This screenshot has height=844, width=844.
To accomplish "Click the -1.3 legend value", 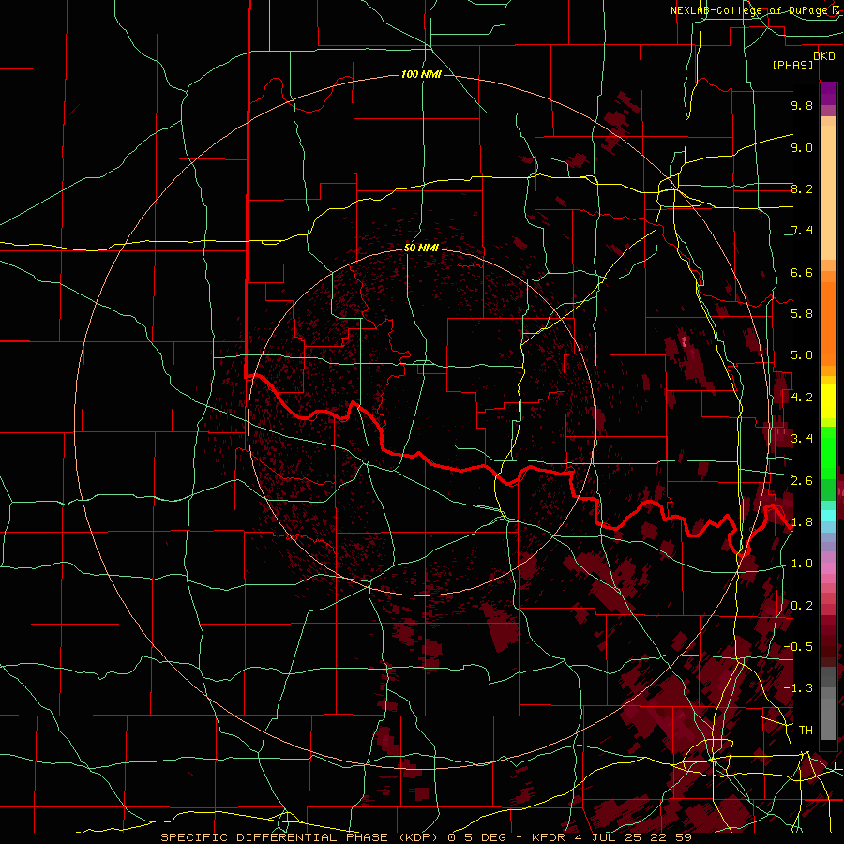I will (x=798, y=688).
